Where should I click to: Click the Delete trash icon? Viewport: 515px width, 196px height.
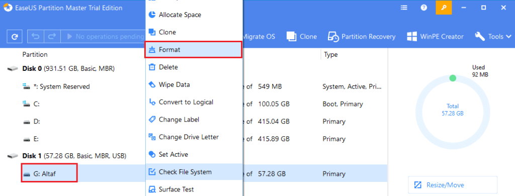[152, 67]
